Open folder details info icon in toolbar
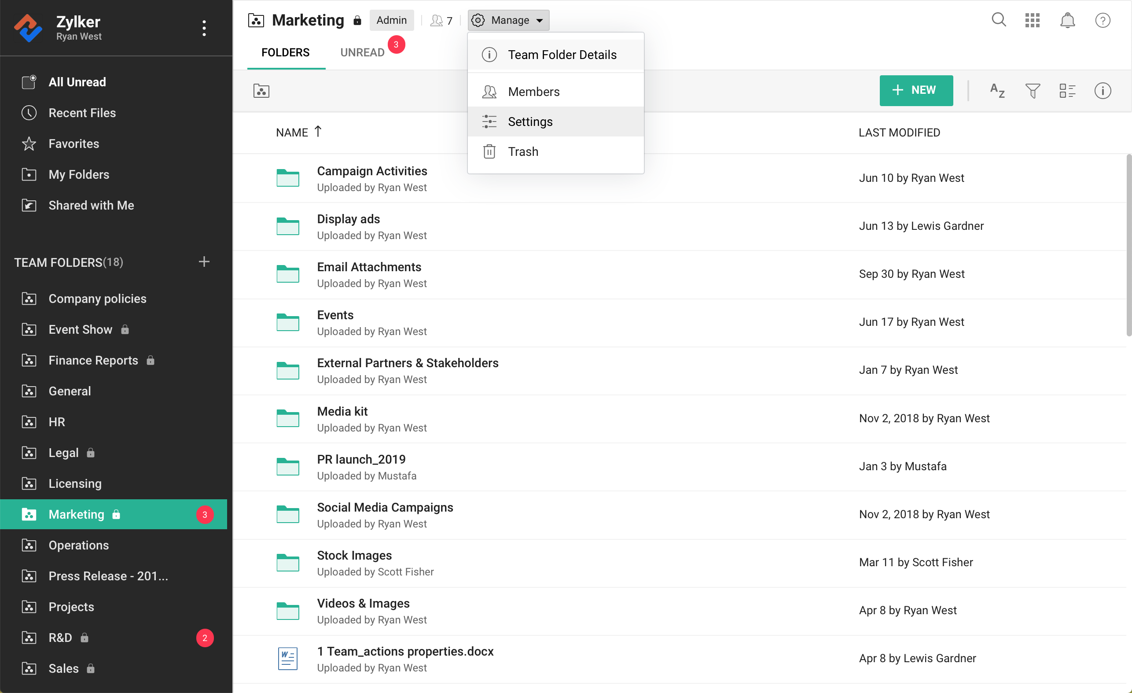This screenshot has height=693, width=1132. 1102,91
